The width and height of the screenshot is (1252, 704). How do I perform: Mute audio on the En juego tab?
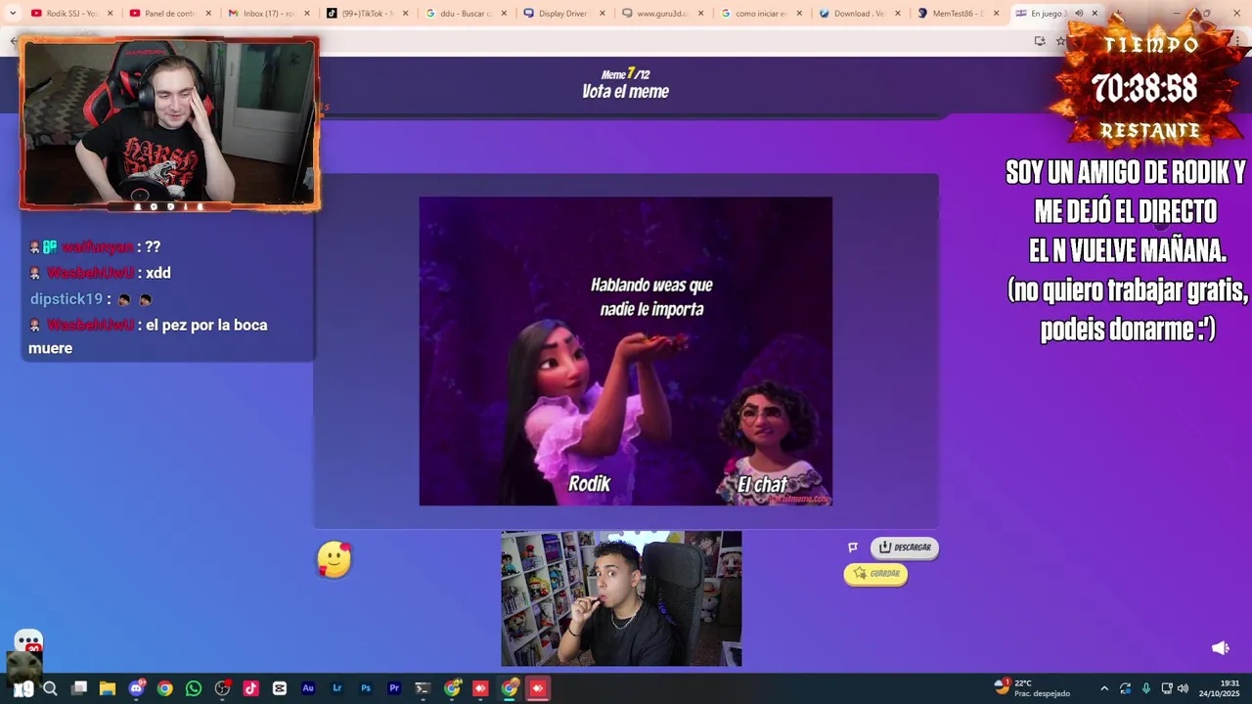1079,14
